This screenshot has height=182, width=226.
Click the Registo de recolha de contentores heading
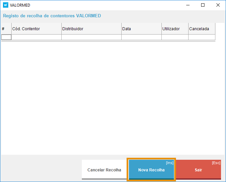52,16
